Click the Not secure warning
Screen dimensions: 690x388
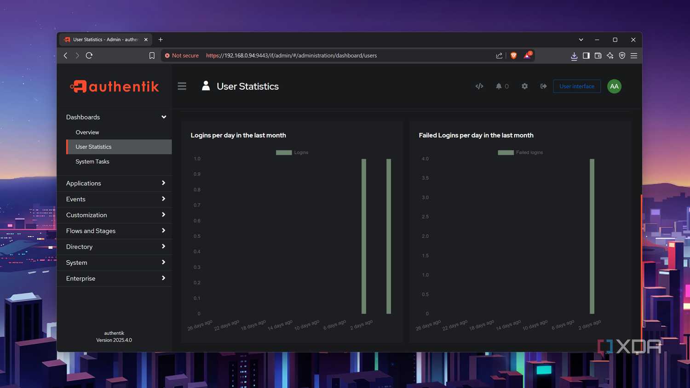(x=182, y=56)
